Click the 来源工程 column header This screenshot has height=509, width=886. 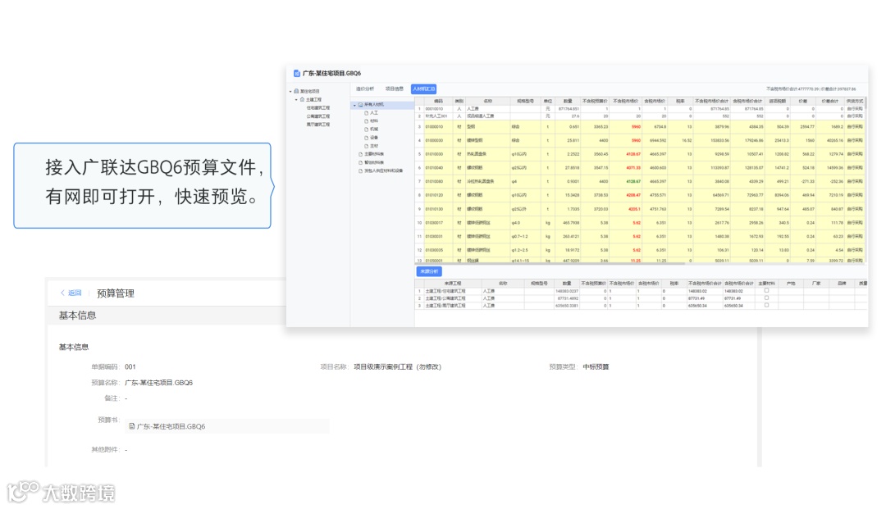coord(452,284)
